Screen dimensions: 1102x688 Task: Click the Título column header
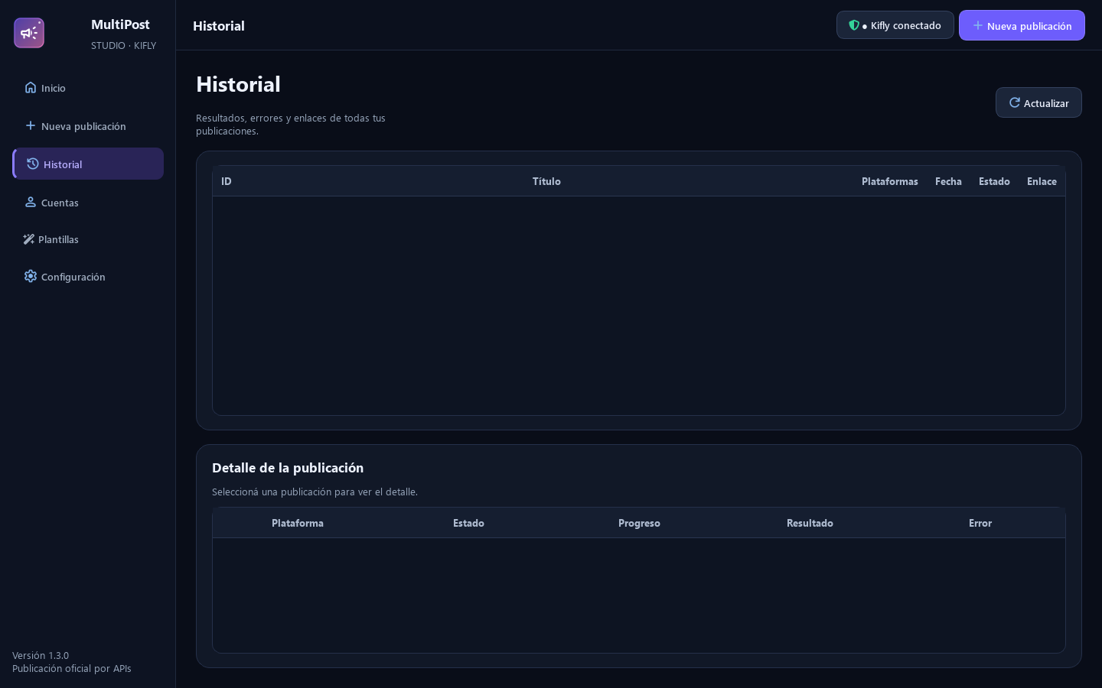tap(546, 181)
